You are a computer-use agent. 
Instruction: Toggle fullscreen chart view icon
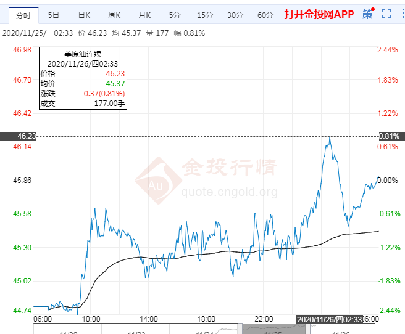[386, 14]
